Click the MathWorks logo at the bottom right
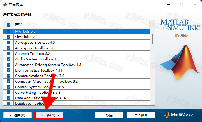 [x=179, y=115]
